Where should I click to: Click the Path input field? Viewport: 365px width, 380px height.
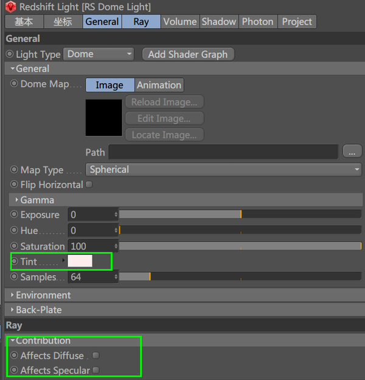click(223, 152)
